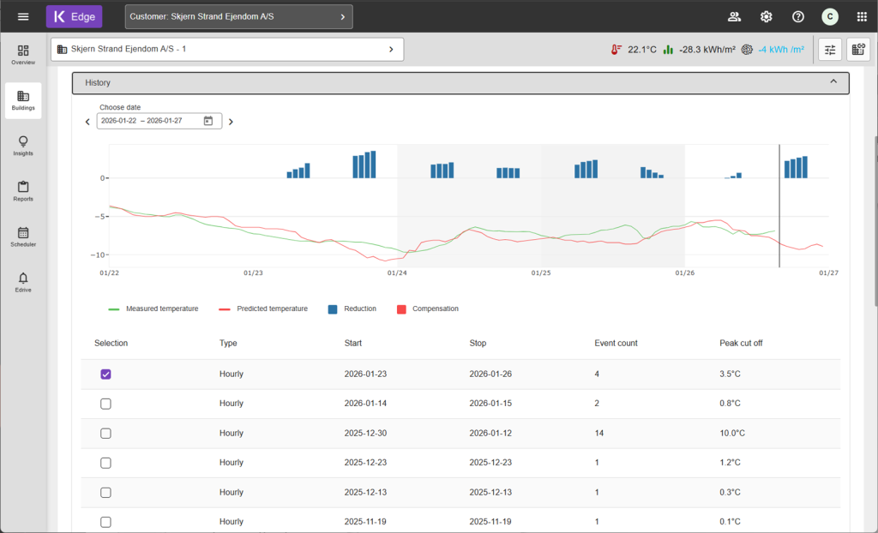Expand the Customer Skjern Strand Ejendom selector
The width and height of the screenshot is (878, 533).
(238, 16)
